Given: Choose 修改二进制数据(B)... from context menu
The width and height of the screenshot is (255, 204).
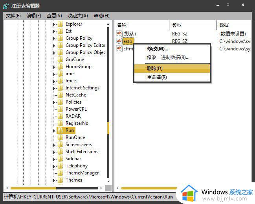Looking at the screenshot, I should pos(172,57).
